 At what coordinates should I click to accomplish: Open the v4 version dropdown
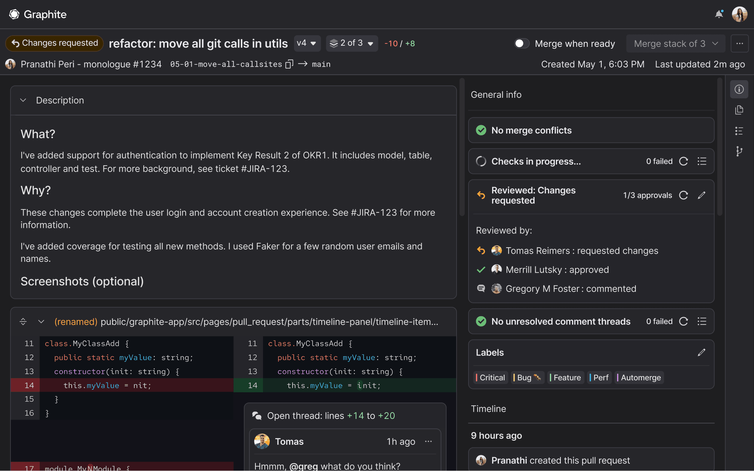coord(307,43)
